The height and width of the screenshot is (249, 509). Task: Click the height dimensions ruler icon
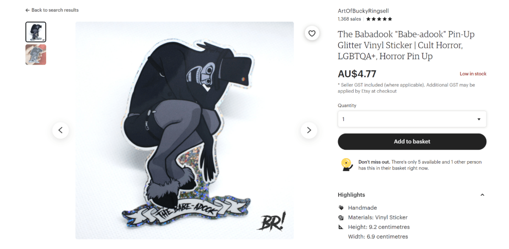[x=341, y=227]
